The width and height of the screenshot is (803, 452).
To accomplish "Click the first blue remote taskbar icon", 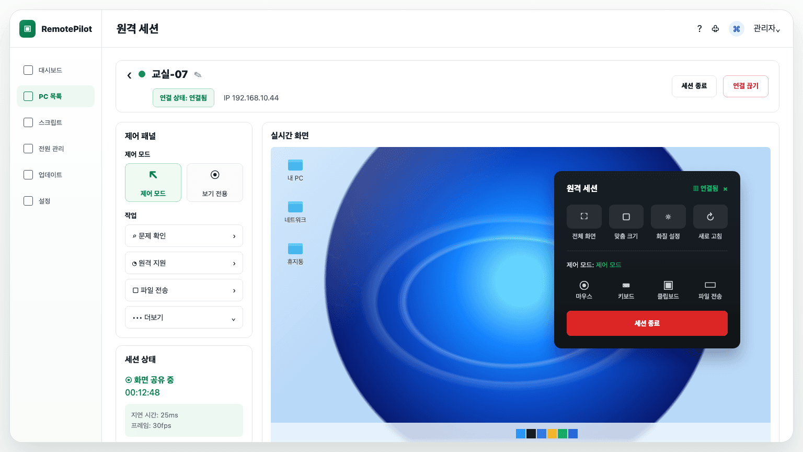I will [x=521, y=434].
